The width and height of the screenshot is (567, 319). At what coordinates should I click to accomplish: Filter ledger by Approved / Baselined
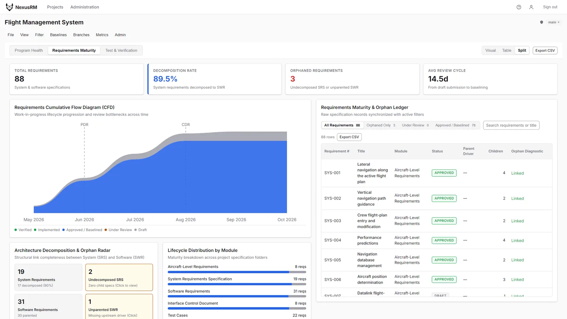[x=456, y=125]
